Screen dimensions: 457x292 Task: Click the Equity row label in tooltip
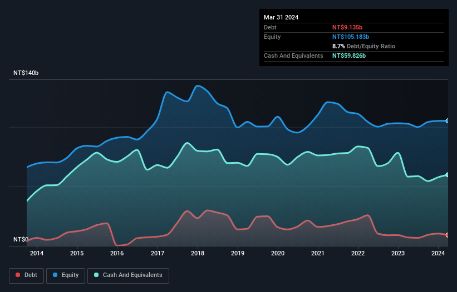coord(272,37)
